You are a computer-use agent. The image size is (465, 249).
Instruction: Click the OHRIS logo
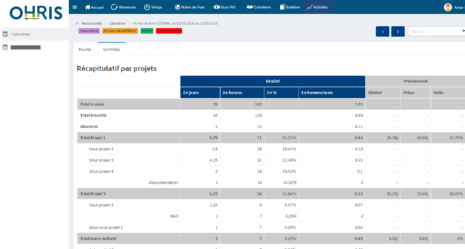tap(36, 13)
